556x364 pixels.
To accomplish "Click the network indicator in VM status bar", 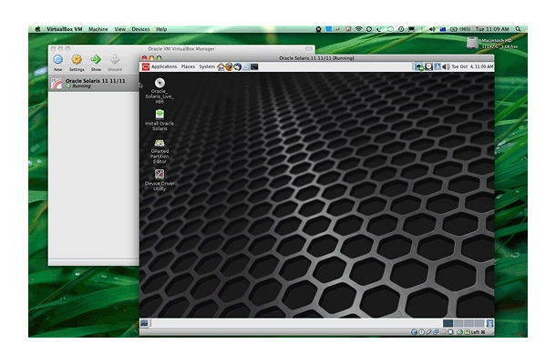I will 437,332.
